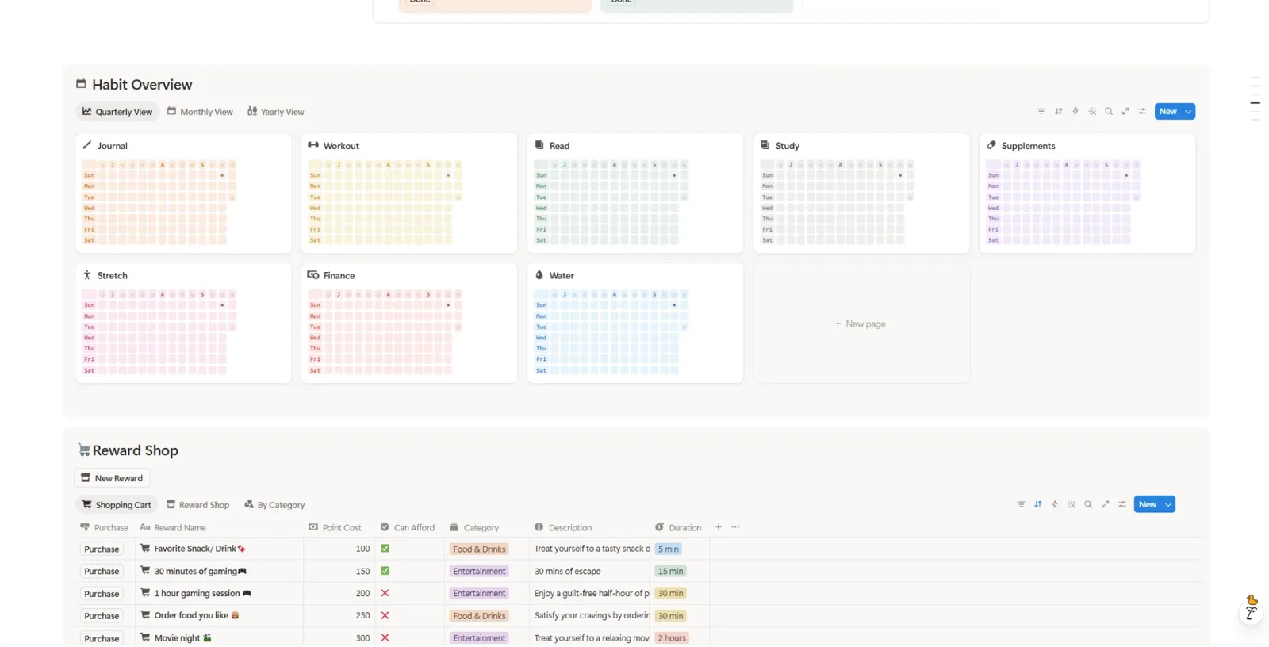Expand Reward Shop database to full page
Screen dimensions: 1269x647
[x=1105, y=505]
